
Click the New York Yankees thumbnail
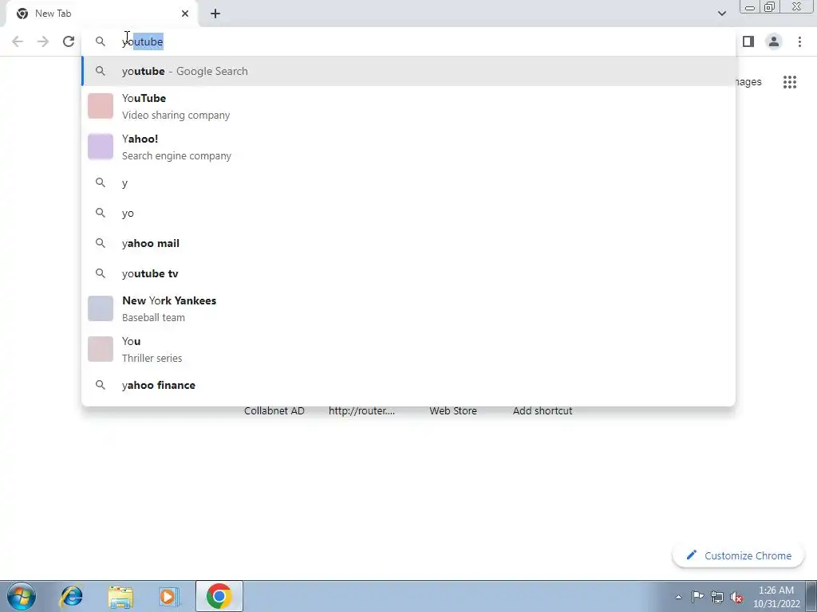pyautogui.click(x=101, y=308)
